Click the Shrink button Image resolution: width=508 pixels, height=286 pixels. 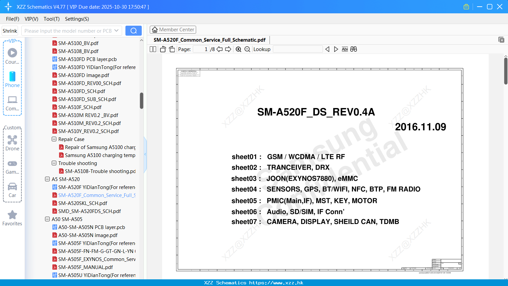coord(10,31)
